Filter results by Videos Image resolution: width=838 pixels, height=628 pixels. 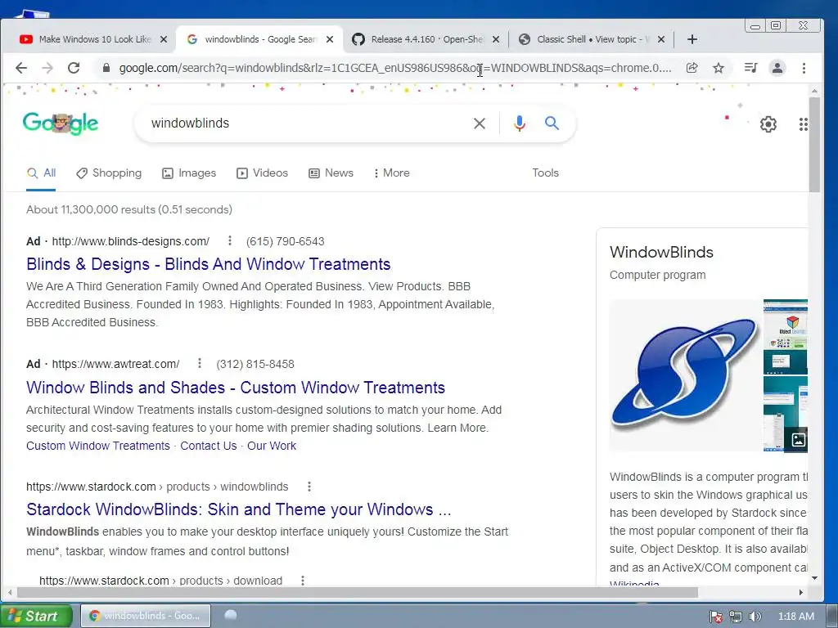[x=263, y=173]
